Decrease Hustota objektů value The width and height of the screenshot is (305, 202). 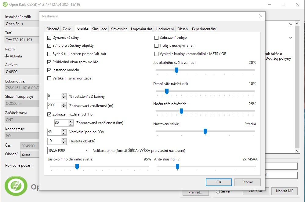(64, 143)
